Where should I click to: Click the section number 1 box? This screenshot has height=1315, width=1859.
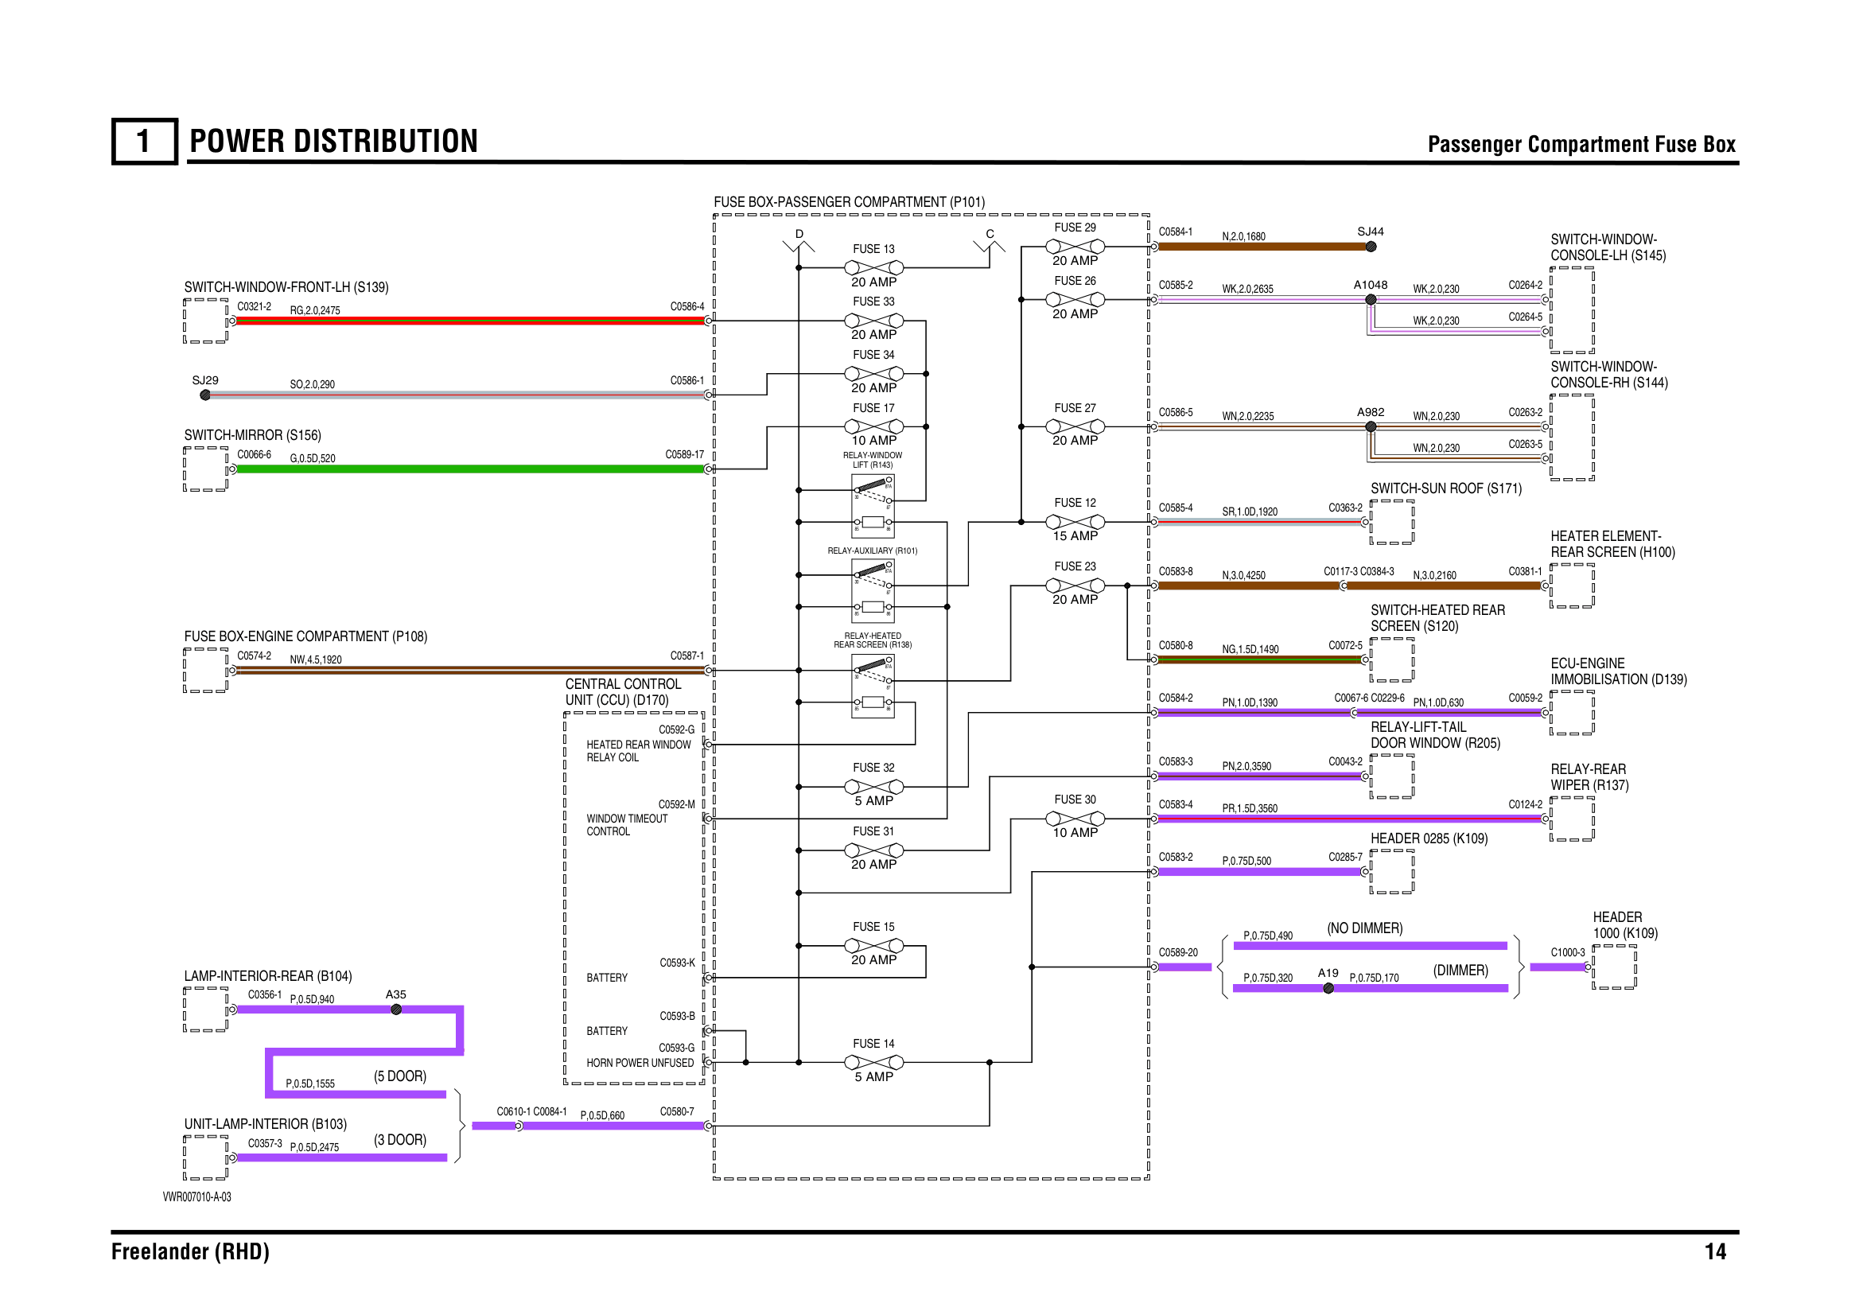click(x=144, y=142)
